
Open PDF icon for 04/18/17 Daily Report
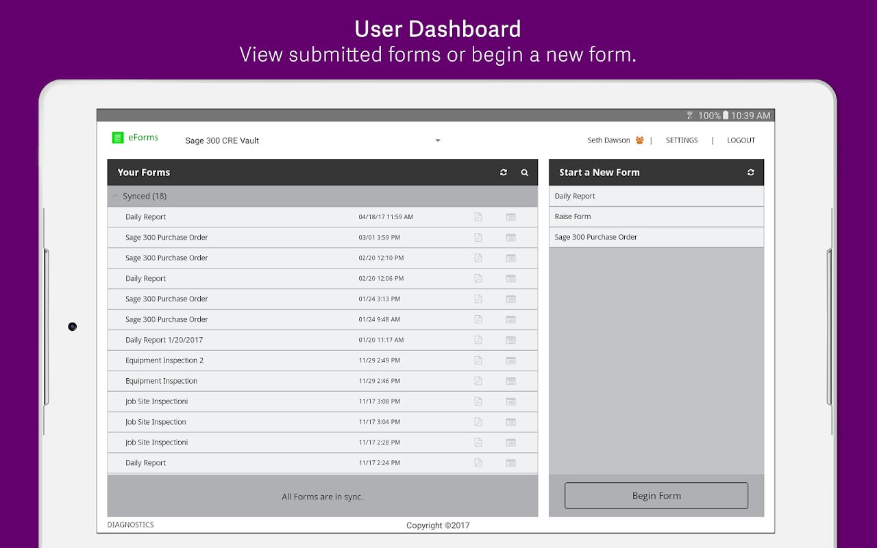point(478,217)
